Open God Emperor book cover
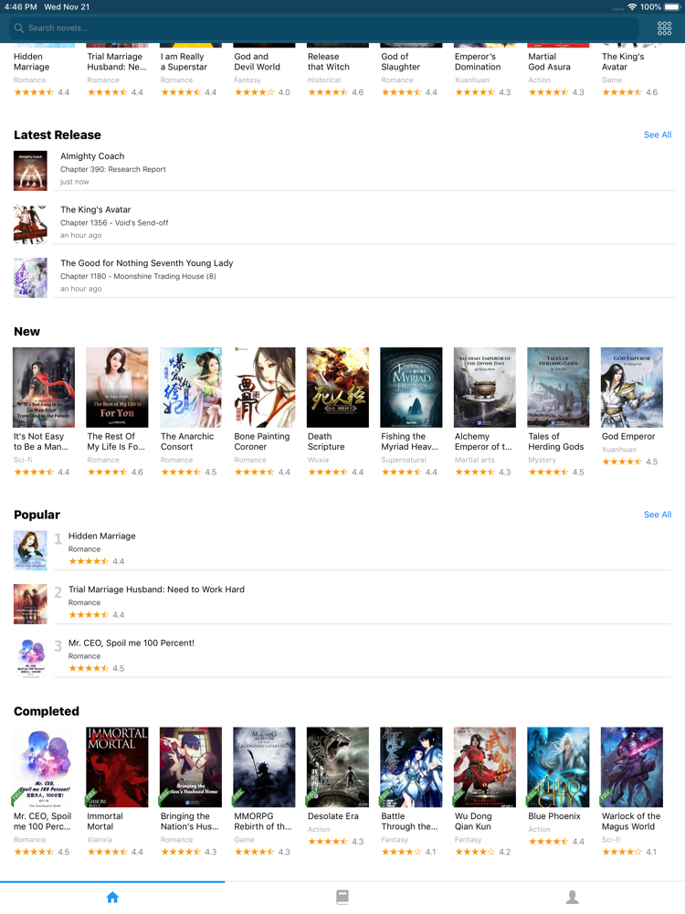685x914 pixels. (631, 387)
